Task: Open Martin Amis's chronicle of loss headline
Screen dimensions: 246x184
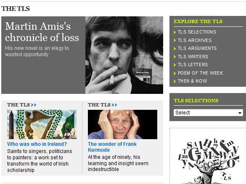Action: click(42, 32)
